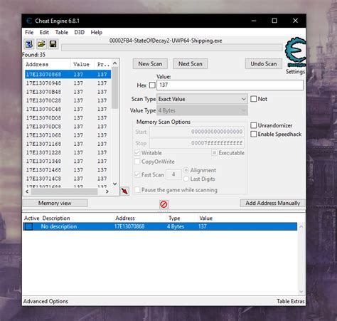Image resolution: width=337 pixels, height=321 pixels.
Task: Open the Scan Type dropdown
Action: pos(202,99)
